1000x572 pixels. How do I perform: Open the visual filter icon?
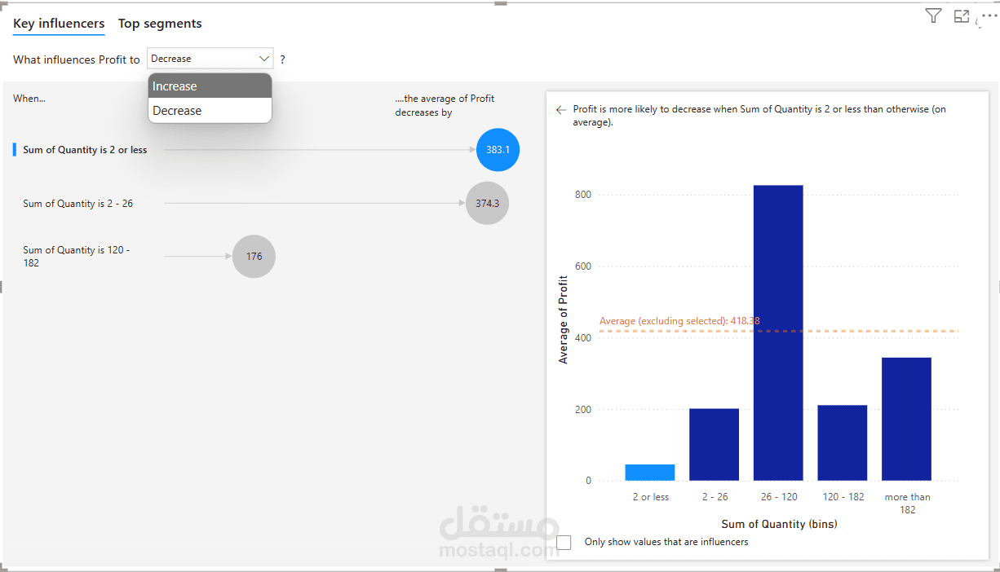pos(934,15)
